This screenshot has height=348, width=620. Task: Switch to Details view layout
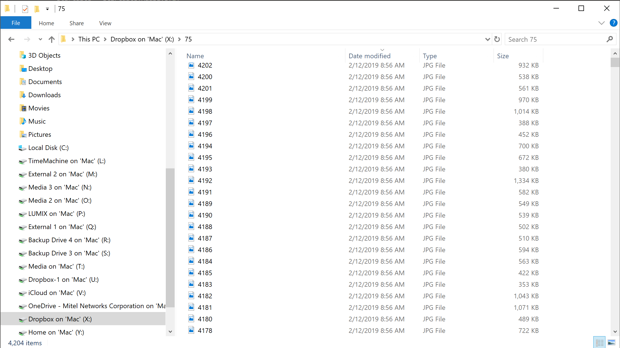coord(599,343)
